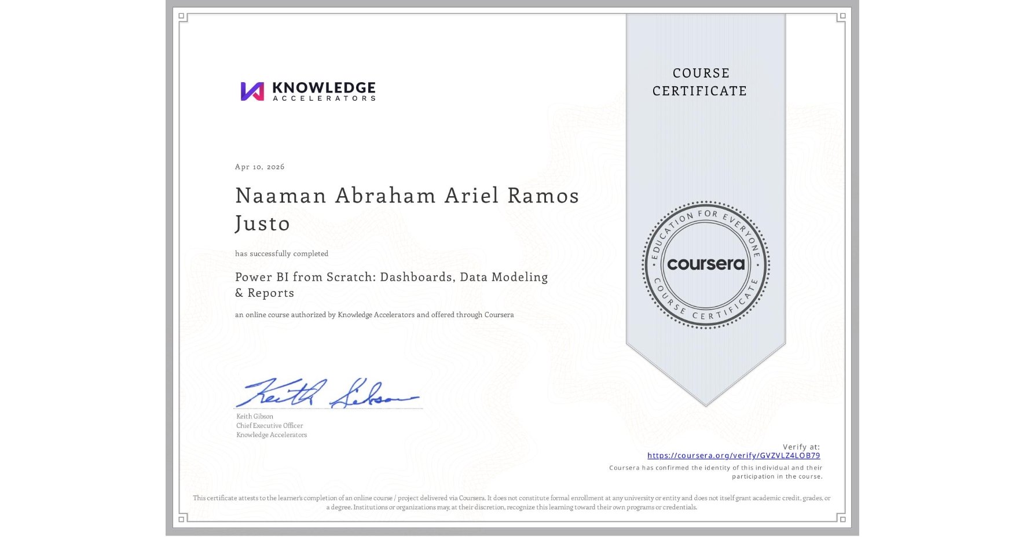This screenshot has height=537, width=1026.
Task: Click the Knowledge Accelerators logo icon
Action: tap(252, 91)
